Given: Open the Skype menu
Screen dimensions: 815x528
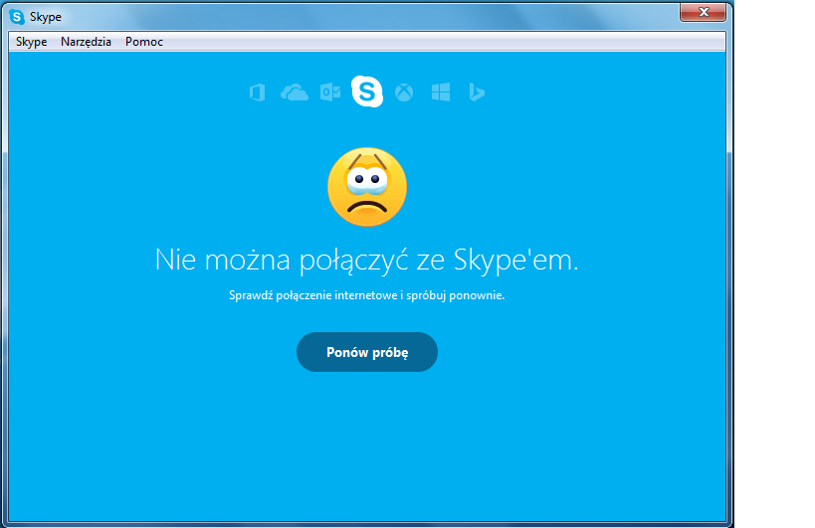Looking at the screenshot, I should click(31, 42).
